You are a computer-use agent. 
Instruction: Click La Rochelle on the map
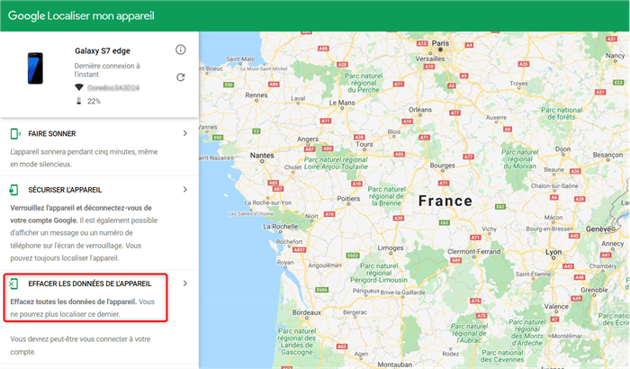pos(281,227)
